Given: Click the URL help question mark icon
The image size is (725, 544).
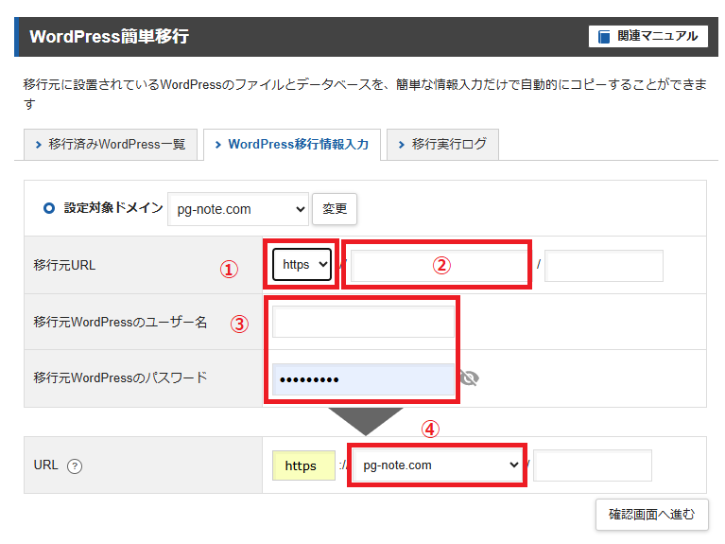Looking at the screenshot, I should 75,465.
